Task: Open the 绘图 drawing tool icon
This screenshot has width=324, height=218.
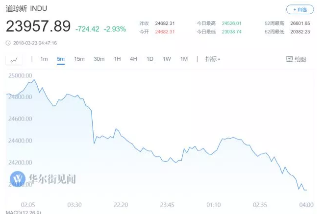Action: point(289,59)
